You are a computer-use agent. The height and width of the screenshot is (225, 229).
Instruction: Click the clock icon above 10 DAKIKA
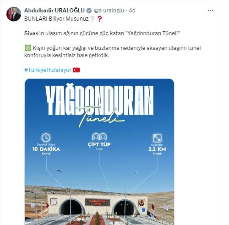[46, 137]
